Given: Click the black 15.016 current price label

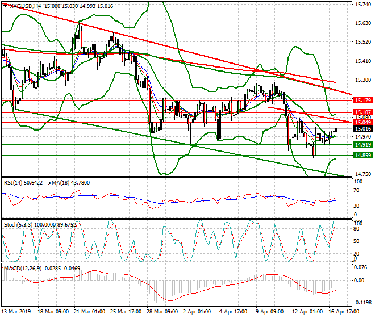Looking at the screenshot, I should tap(363, 129).
